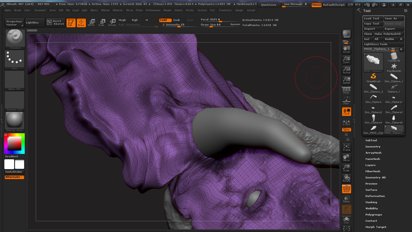412x232 pixels.
Task: Select the Scroll canvas icon
Action: (346, 49)
